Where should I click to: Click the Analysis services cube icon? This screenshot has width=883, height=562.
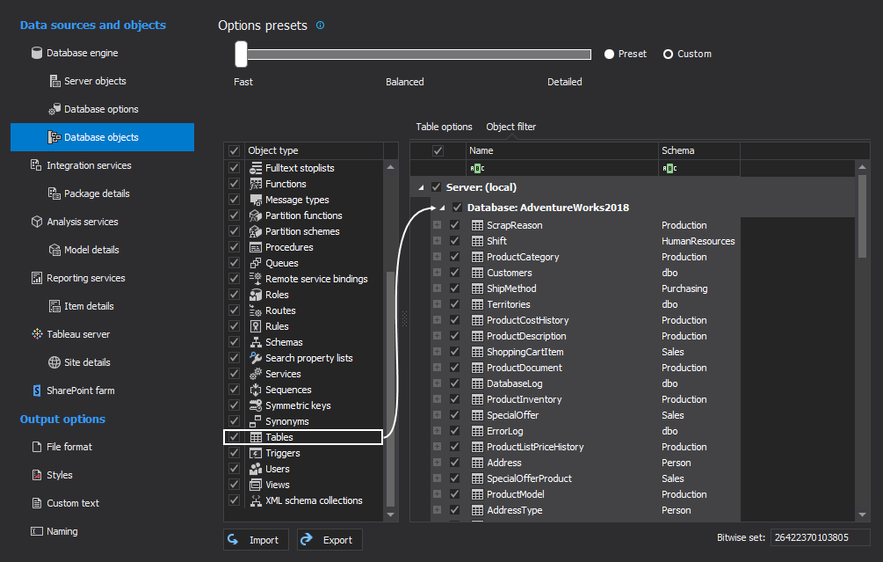coord(37,222)
